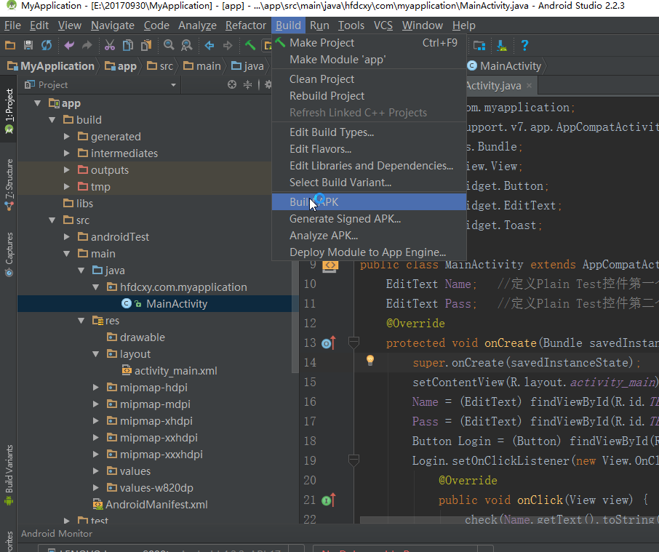Expand the generated folder node
The height and width of the screenshot is (552, 659).
(67, 137)
